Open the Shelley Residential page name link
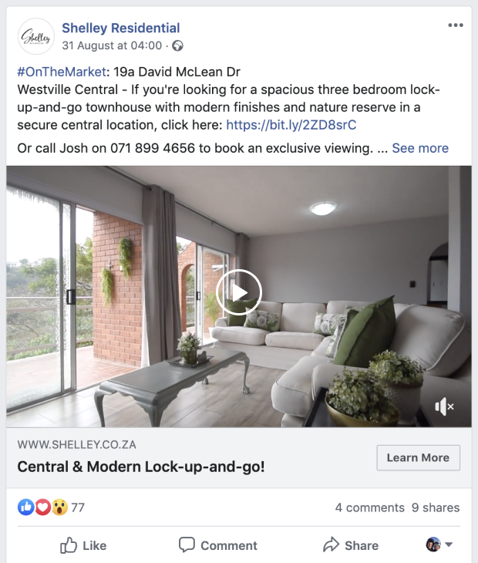The width and height of the screenshot is (478, 563). pyautogui.click(x=121, y=28)
